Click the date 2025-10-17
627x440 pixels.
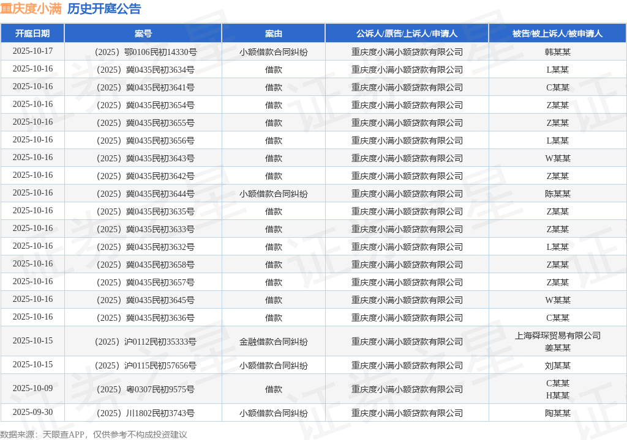(x=32, y=51)
